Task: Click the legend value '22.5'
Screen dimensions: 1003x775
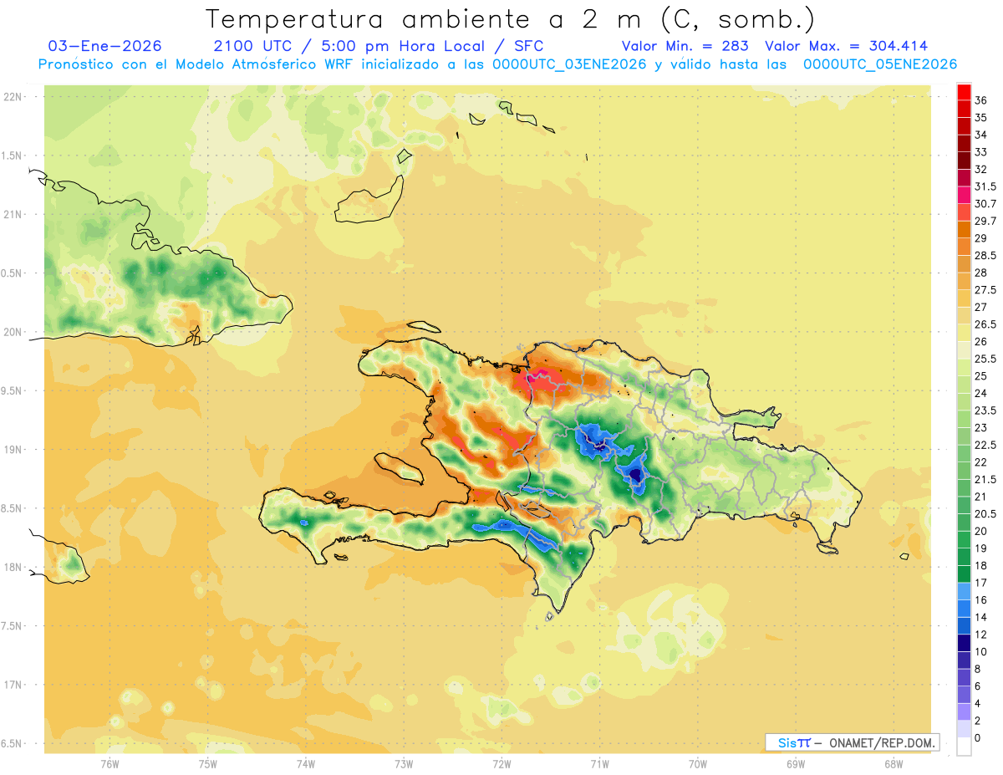Action: (x=985, y=446)
